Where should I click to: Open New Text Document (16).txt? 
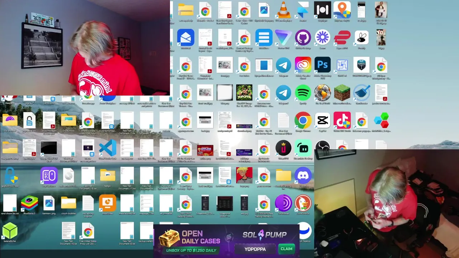[x=68, y=231]
